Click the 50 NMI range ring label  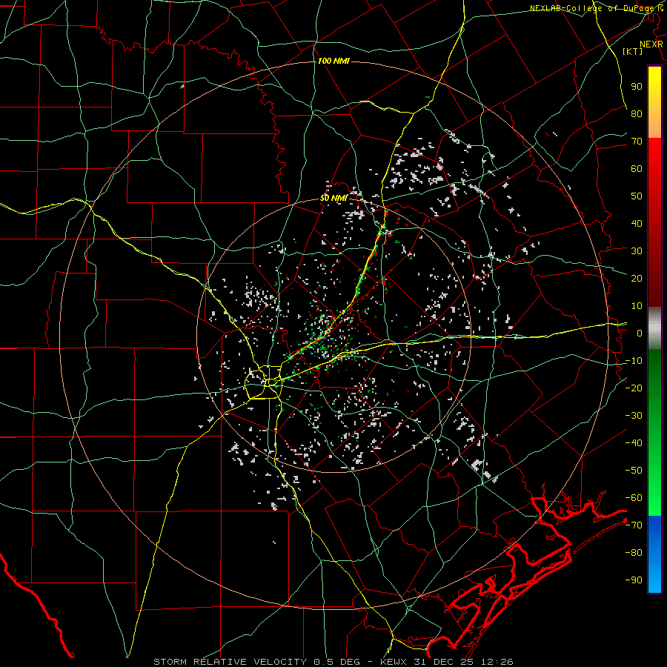point(333,198)
